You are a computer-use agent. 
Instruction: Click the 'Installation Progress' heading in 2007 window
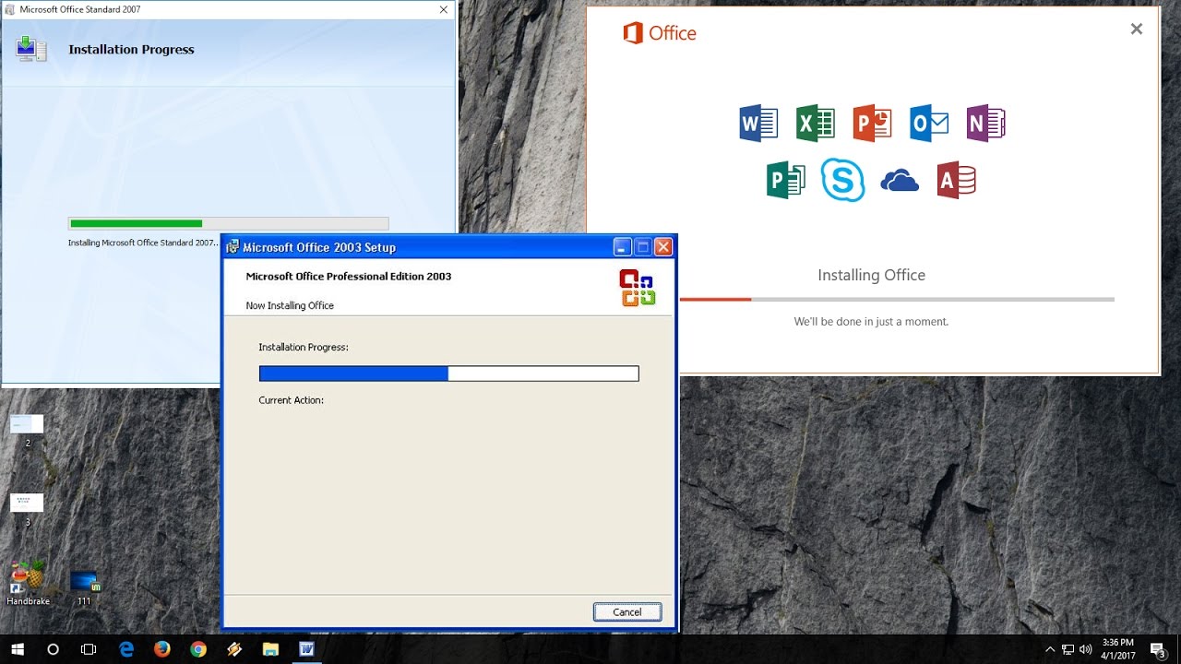131,50
